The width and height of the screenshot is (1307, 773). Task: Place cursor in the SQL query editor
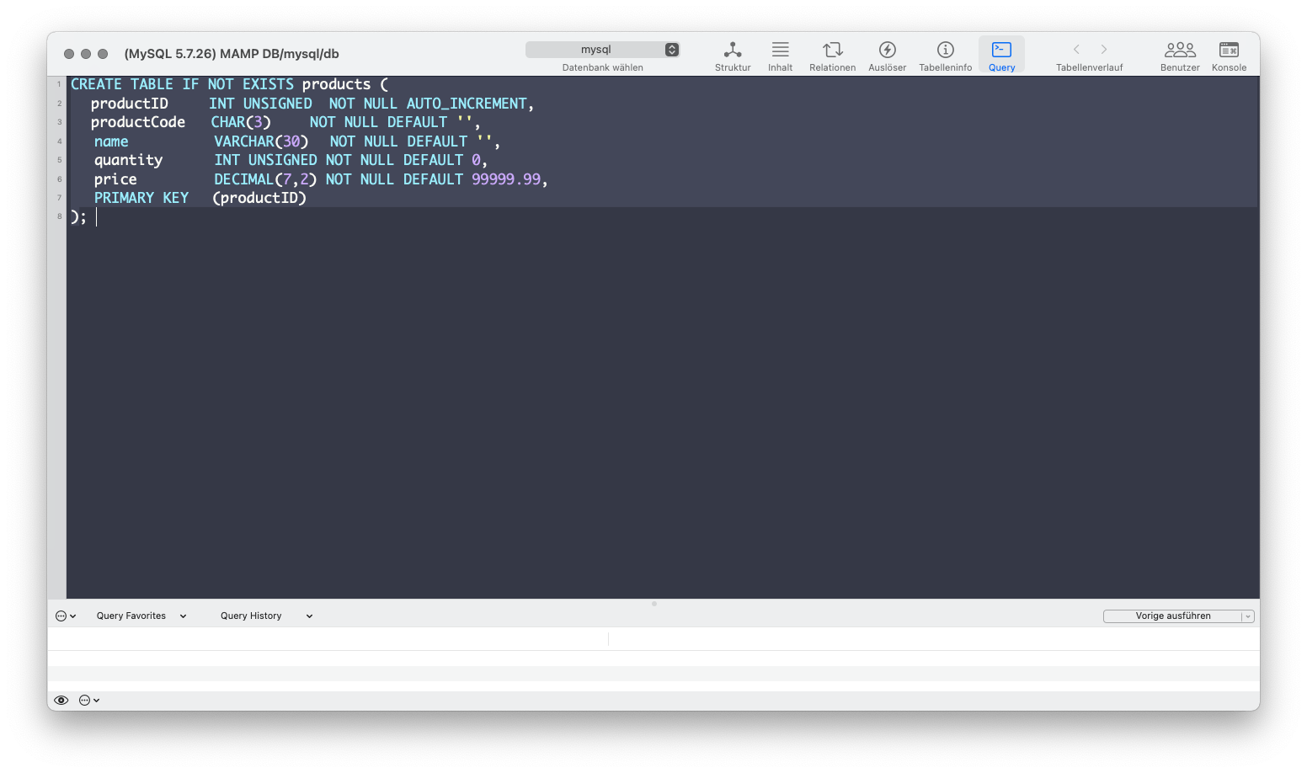pos(505,337)
